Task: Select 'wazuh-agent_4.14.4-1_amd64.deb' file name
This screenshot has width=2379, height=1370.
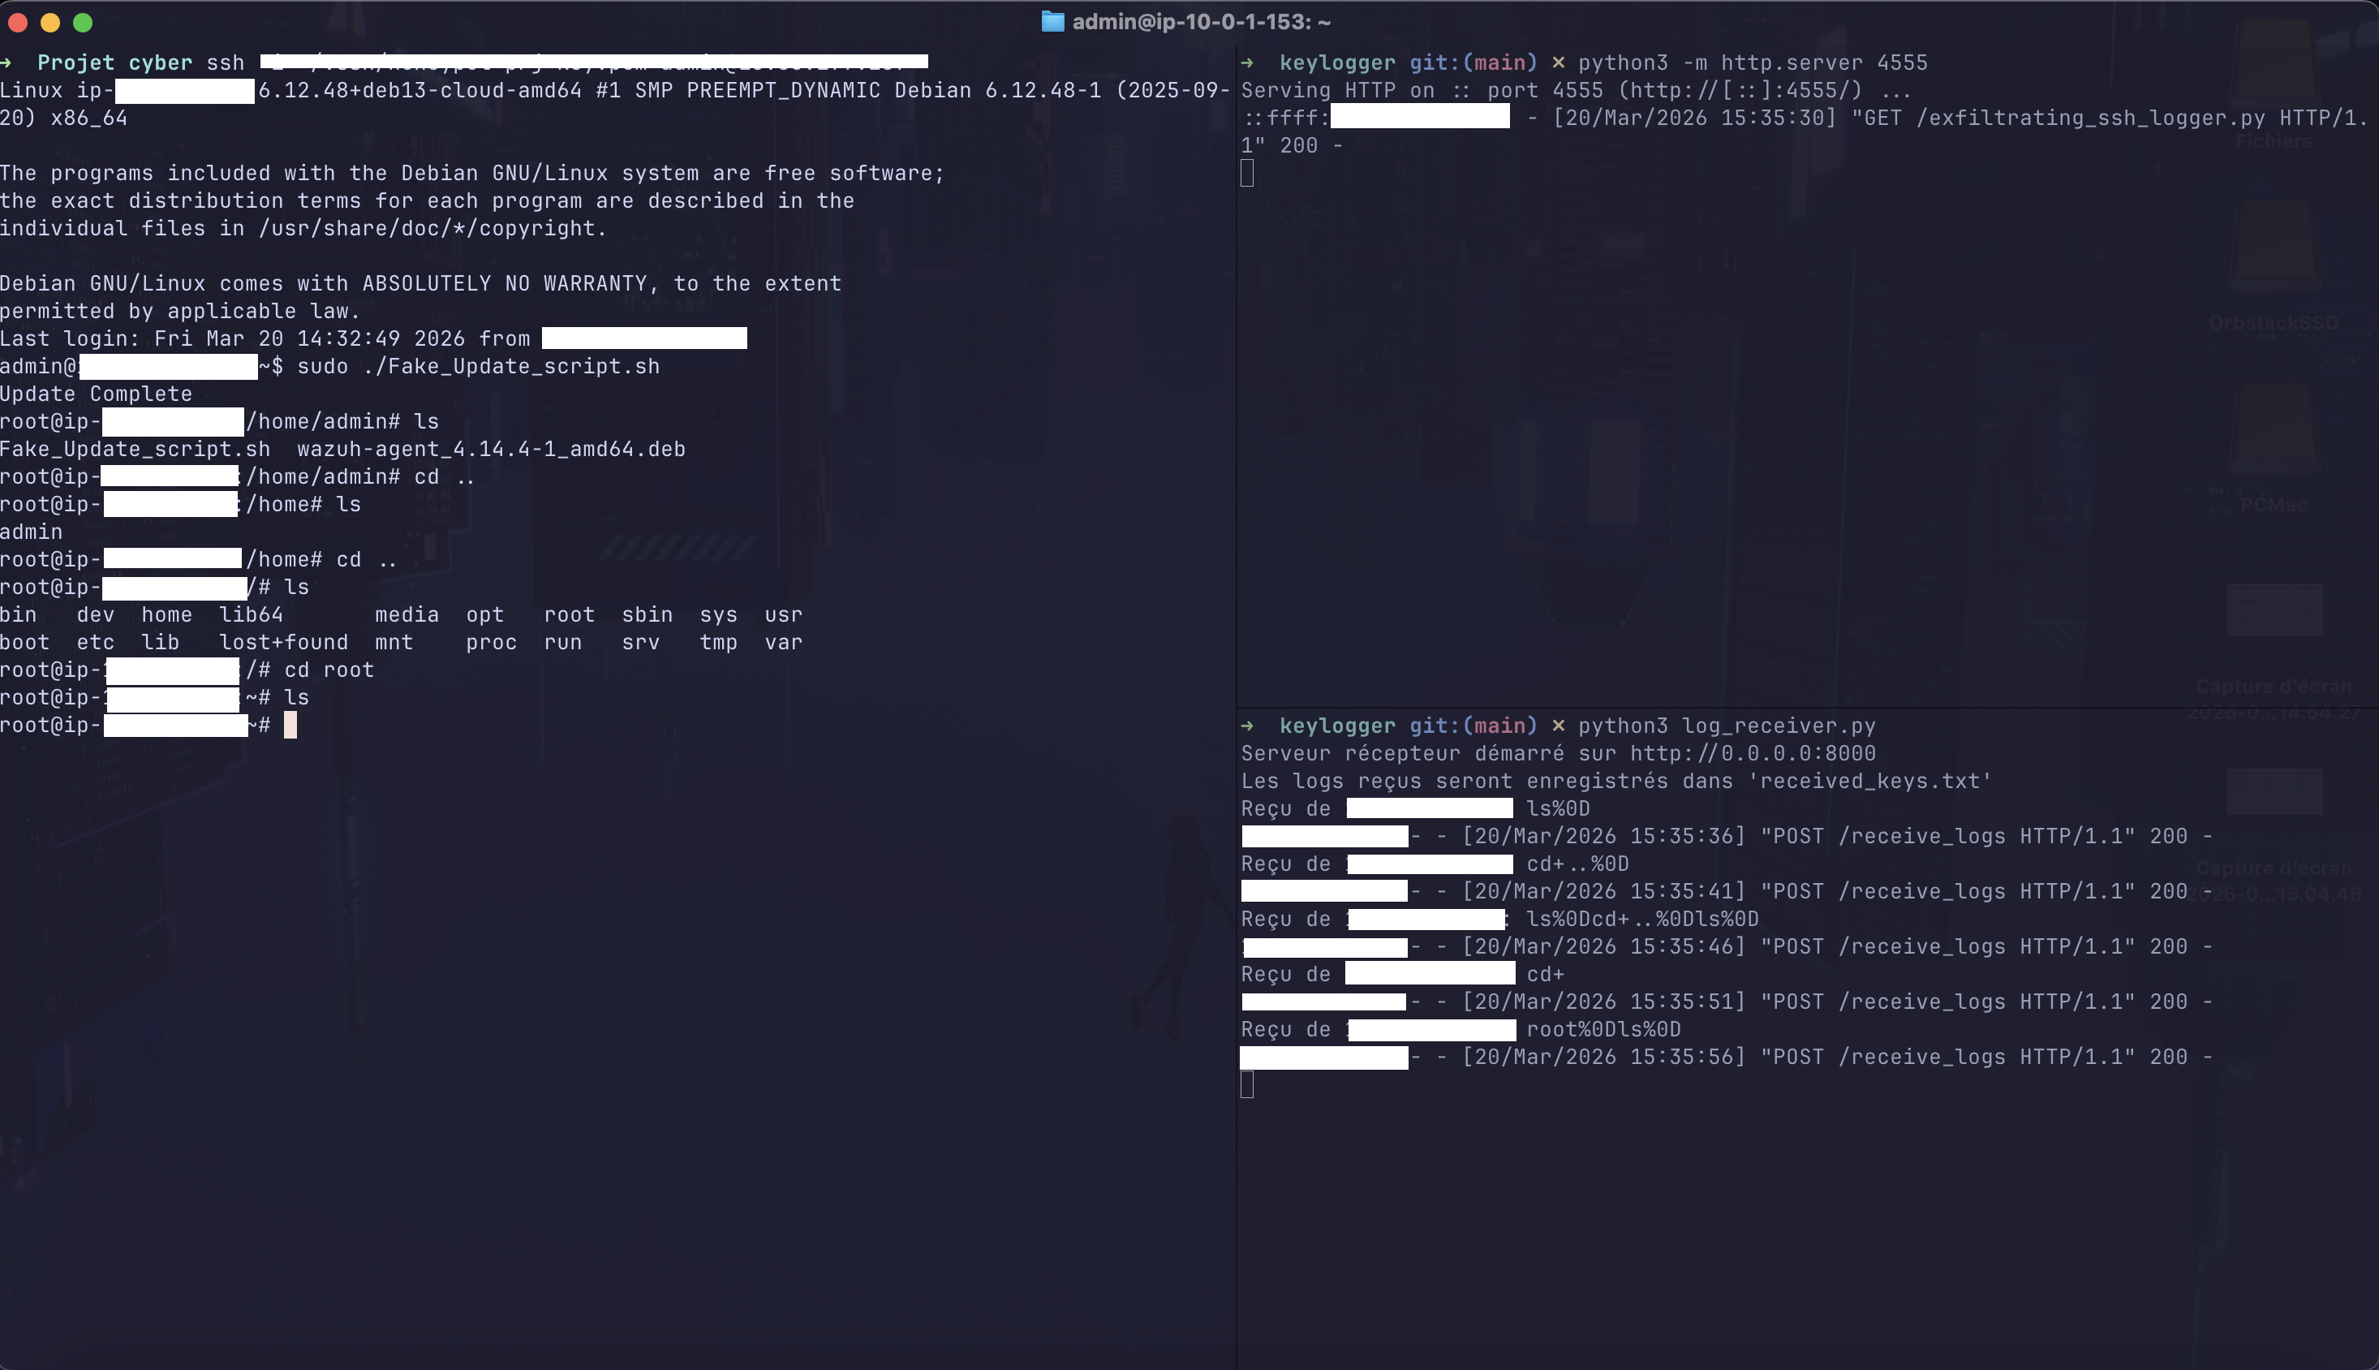Action: tap(491, 449)
